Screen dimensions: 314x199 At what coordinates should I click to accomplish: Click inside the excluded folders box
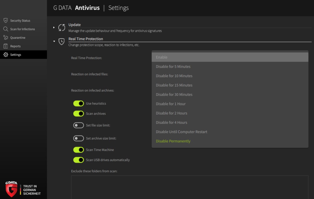pyautogui.click(x=190, y=187)
